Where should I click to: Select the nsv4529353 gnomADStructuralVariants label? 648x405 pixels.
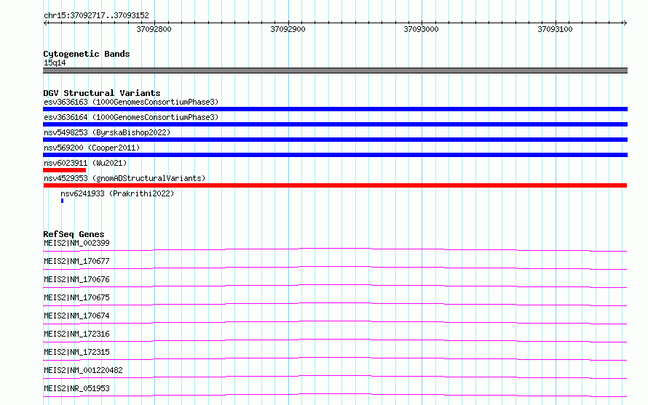pos(125,178)
